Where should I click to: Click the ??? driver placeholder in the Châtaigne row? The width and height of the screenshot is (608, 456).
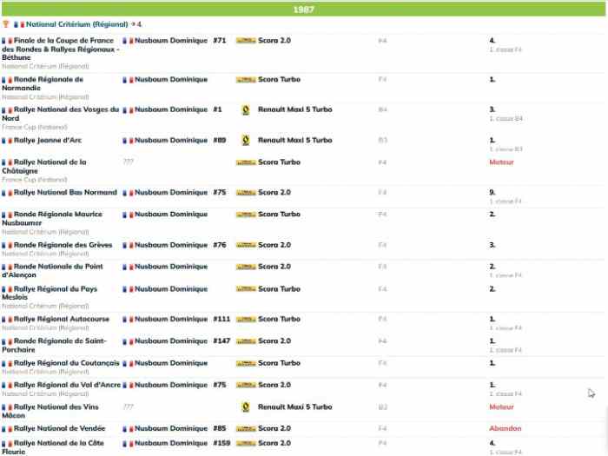click(x=128, y=162)
